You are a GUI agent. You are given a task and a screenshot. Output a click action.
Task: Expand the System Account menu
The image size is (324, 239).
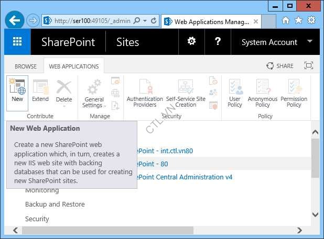309,41
